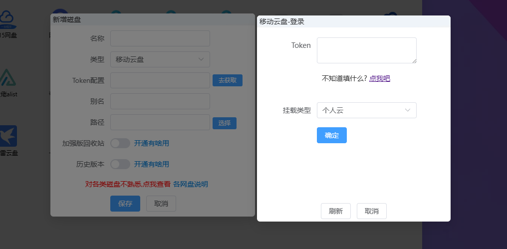Screen dimensions: 507x249
Task: Open the 类型 dropdown showing 移动云盘
Action: click(160, 59)
